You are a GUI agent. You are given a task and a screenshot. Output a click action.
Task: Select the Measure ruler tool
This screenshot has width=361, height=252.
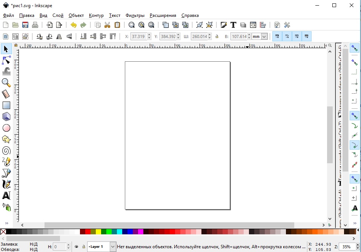pyautogui.click(x=6, y=94)
